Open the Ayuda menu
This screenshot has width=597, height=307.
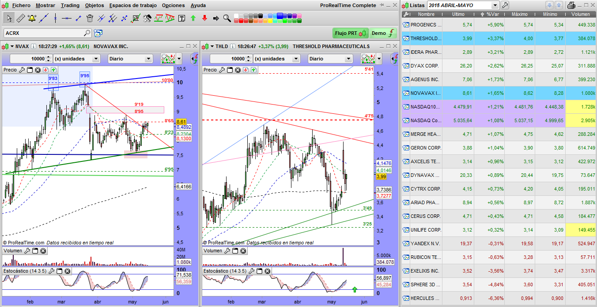point(198,5)
